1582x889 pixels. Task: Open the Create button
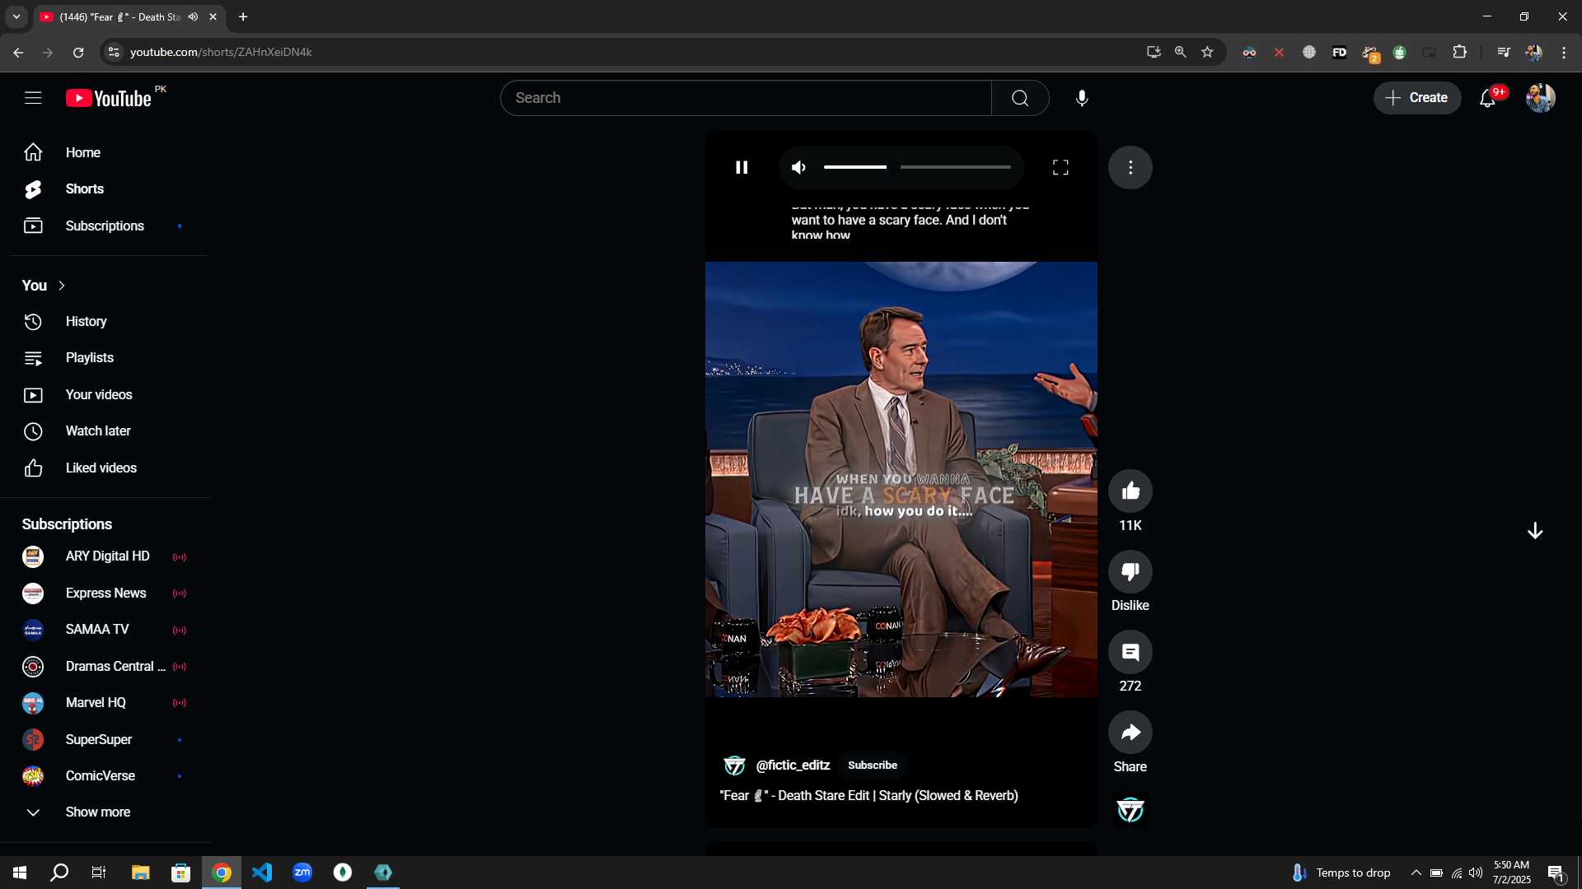pyautogui.click(x=1417, y=98)
